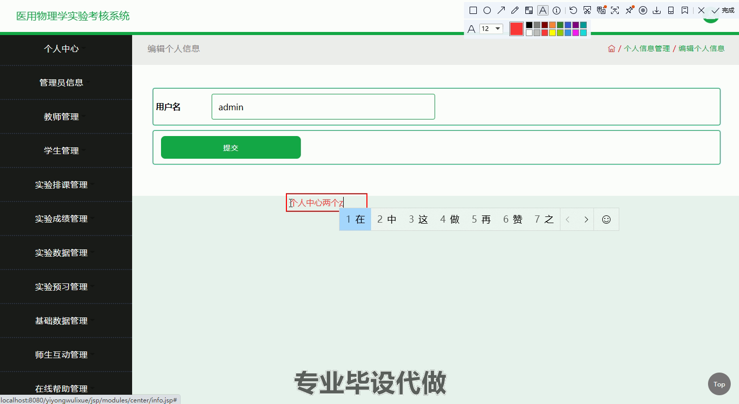Save the screenshot with download icon
The height and width of the screenshot is (404, 739).
tap(656, 10)
